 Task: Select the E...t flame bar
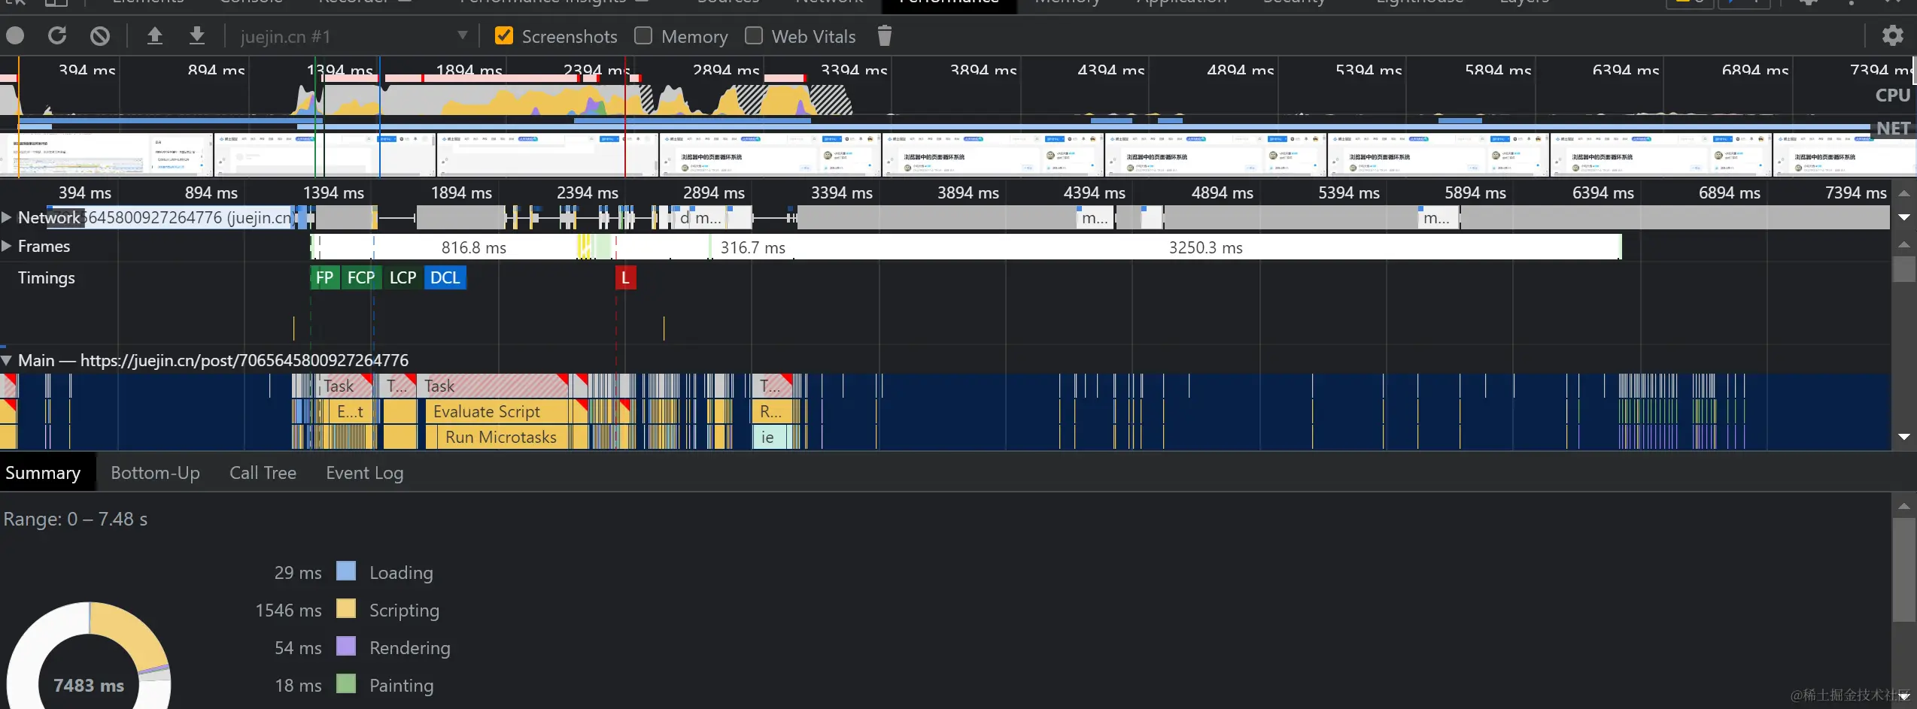click(351, 412)
